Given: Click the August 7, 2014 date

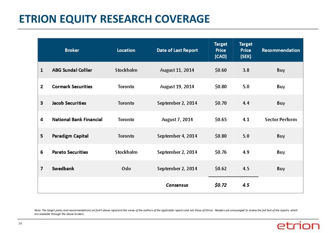Looking at the screenshot, I should click(x=177, y=119).
